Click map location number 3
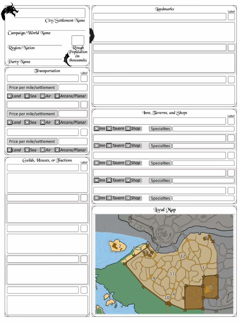 point(203,267)
